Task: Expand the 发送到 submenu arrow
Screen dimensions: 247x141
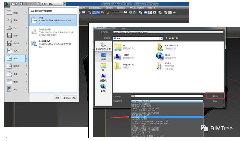Action: tap(27, 66)
